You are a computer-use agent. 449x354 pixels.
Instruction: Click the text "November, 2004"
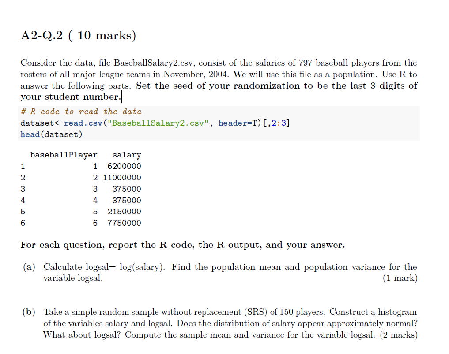click(x=196, y=75)
